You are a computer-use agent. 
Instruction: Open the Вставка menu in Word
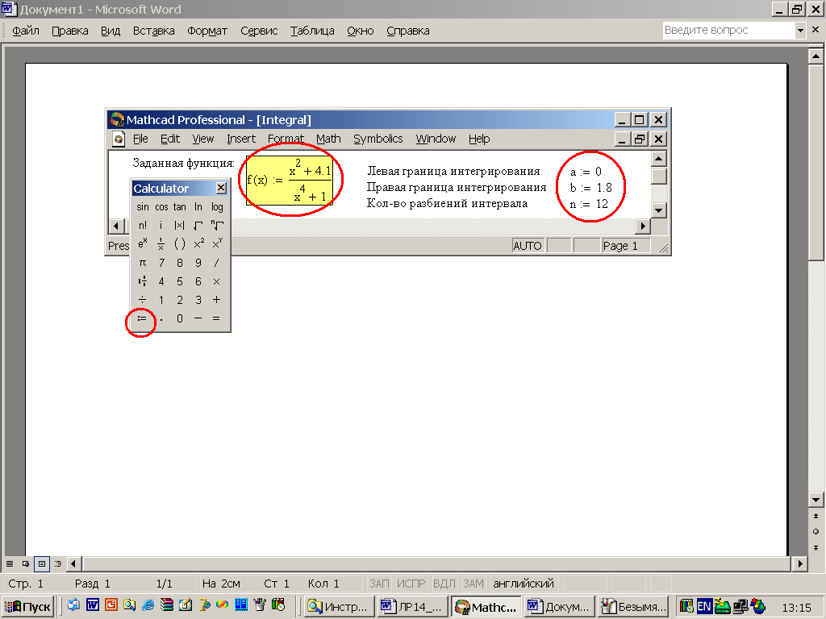click(154, 31)
